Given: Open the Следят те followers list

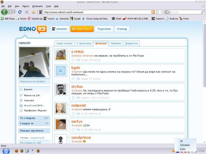Looking at the screenshot, I should (x=34, y=123).
